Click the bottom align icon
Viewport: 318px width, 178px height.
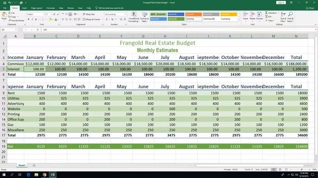tap(70, 14)
